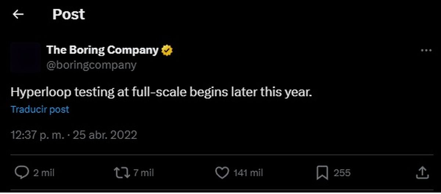The width and height of the screenshot is (441, 194).
Task: Open the @boringcompany handle link
Action: click(91, 65)
